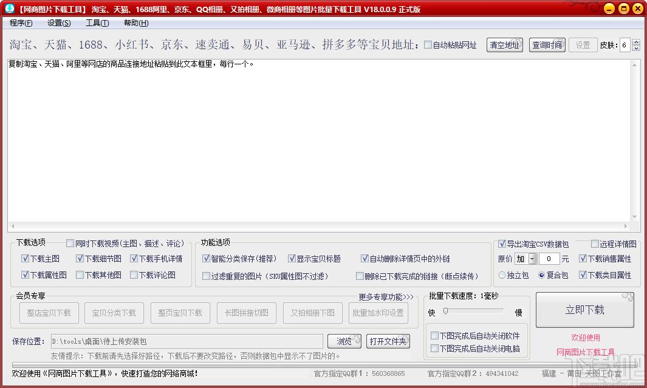Click the 原价 amount field showing 0
Screen dimensions: 647x388
(x=549, y=259)
